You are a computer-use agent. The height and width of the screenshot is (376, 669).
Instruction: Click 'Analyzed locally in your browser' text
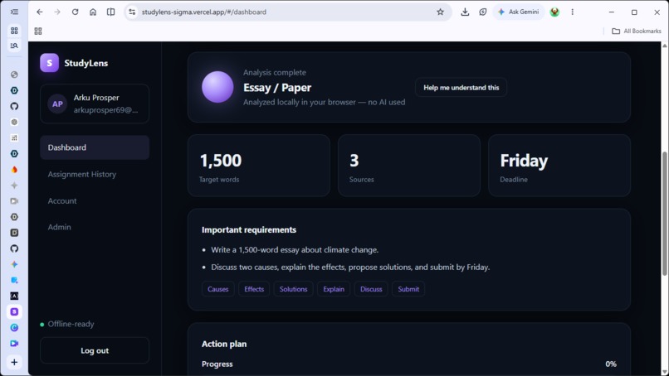(x=300, y=102)
